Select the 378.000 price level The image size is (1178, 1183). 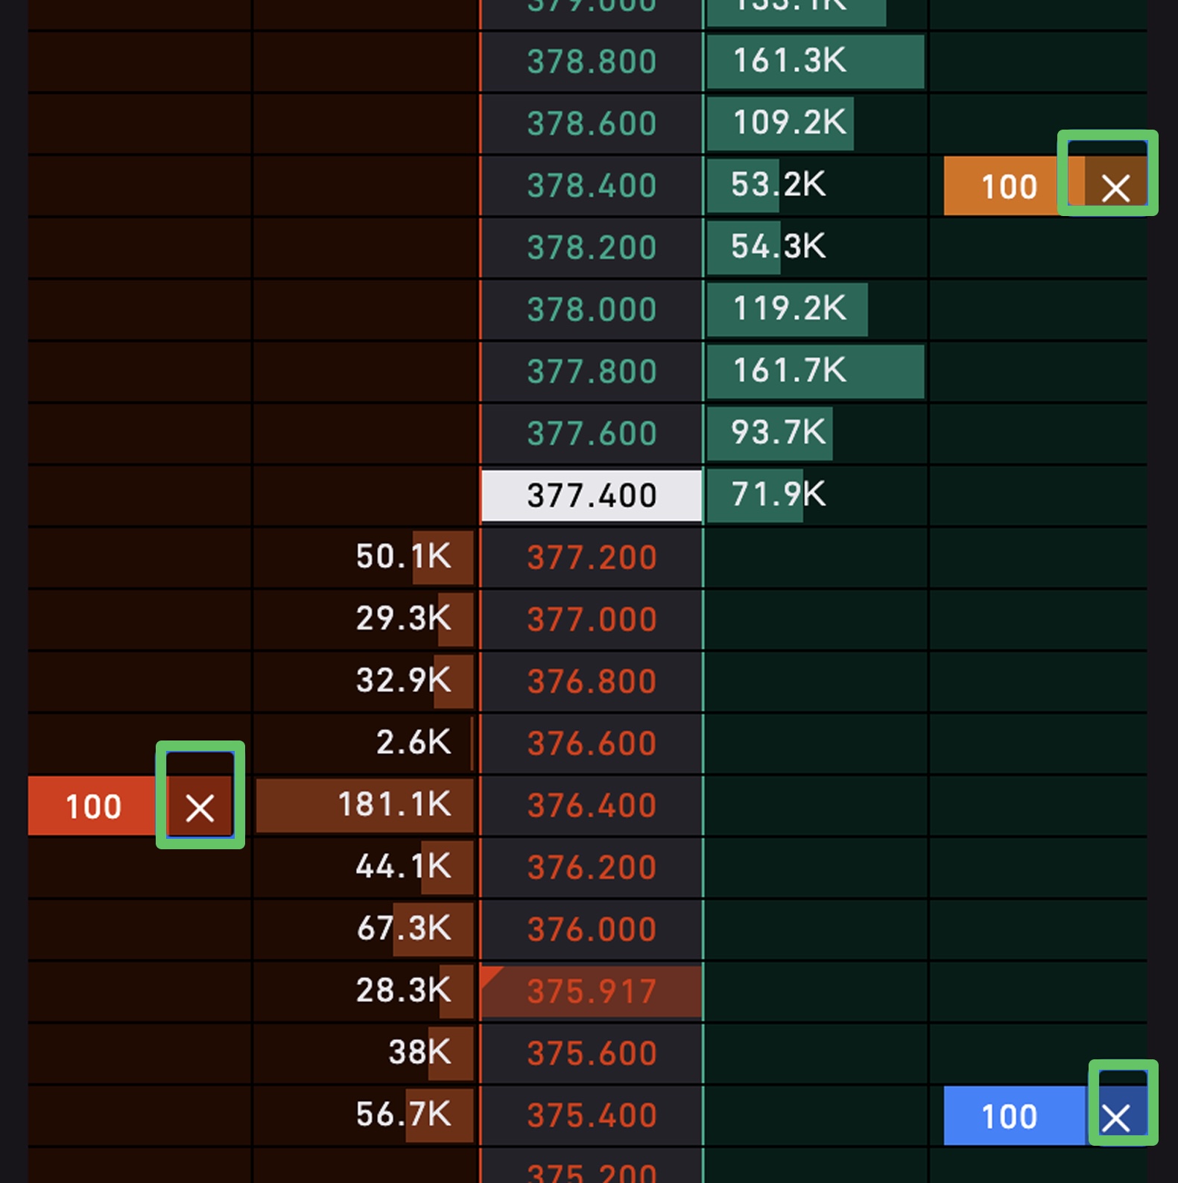[592, 310]
